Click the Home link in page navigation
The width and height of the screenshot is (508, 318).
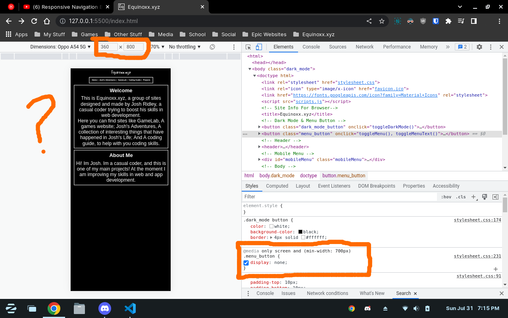pos(94,80)
